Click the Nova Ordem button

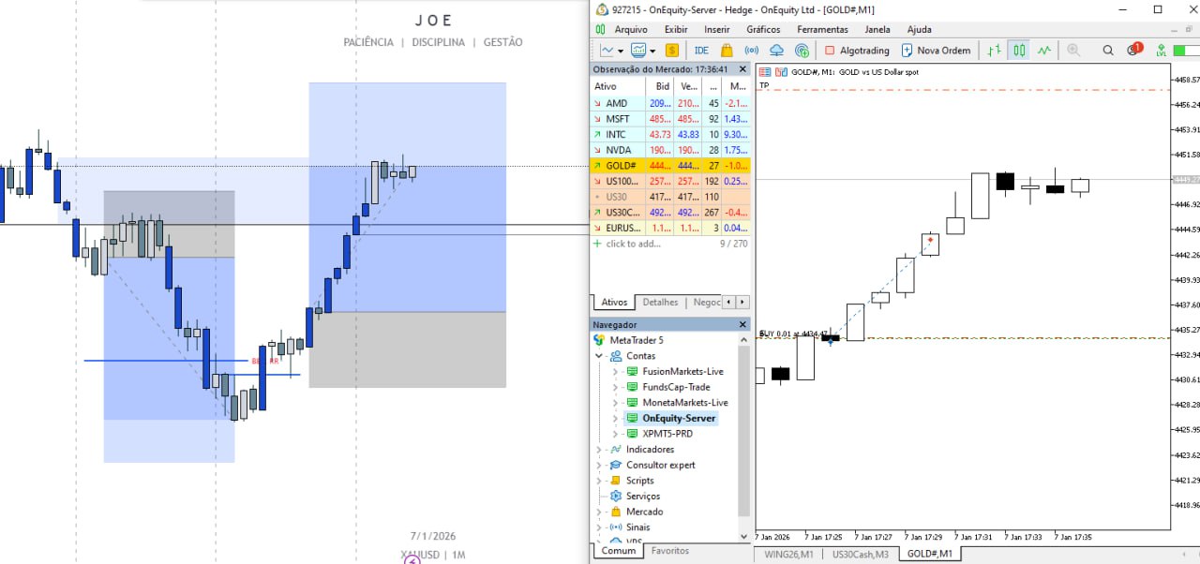(x=935, y=51)
